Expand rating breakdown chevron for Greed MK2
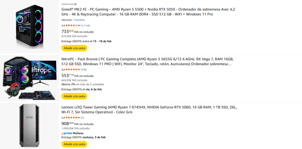This screenshot has width=302, height=149. tap(79, 26)
